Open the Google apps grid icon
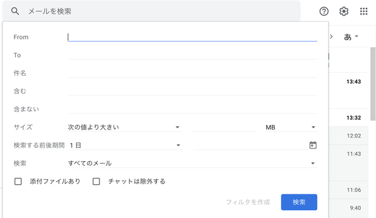This screenshot has height=218, width=376. coord(363,12)
